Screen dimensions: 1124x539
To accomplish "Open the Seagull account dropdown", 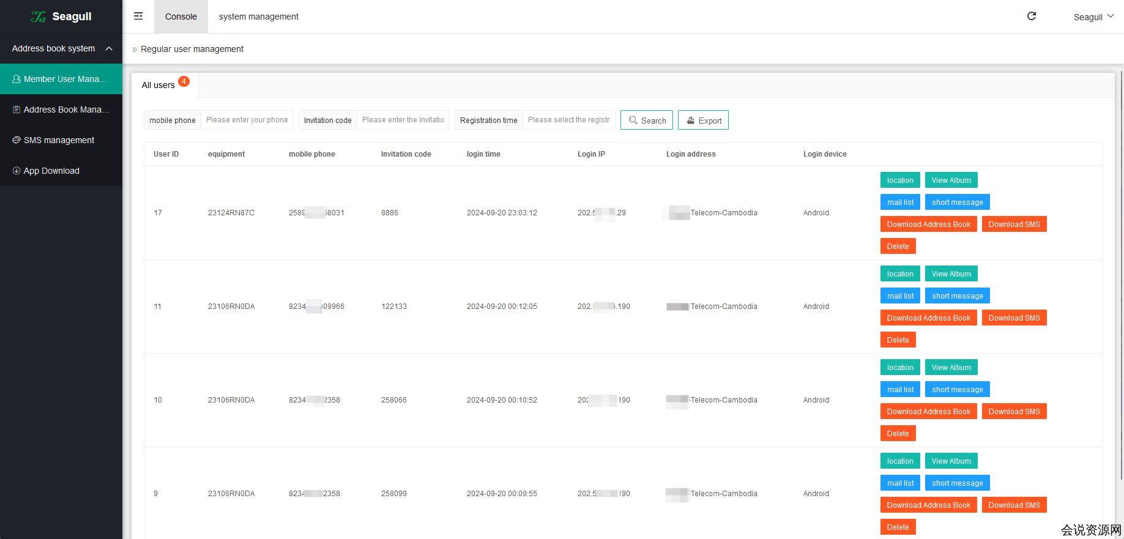I will click(1093, 17).
